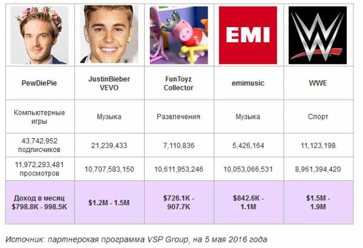363x248 pixels.
Task: Select the Спорт category cell
Action: click(319, 116)
